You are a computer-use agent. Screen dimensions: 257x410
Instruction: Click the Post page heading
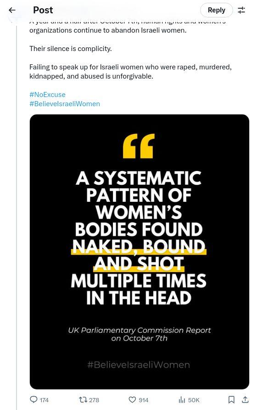[43, 10]
